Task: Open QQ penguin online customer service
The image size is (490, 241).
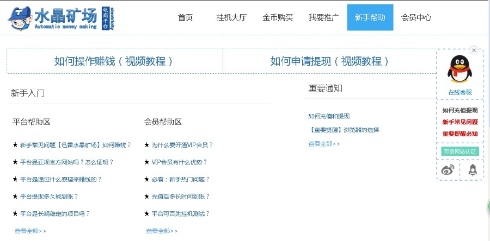Action: [460, 69]
